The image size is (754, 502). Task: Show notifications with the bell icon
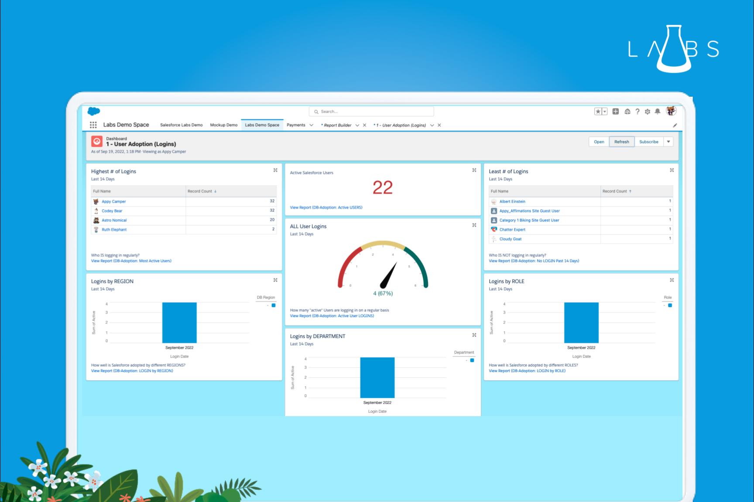[x=658, y=112]
